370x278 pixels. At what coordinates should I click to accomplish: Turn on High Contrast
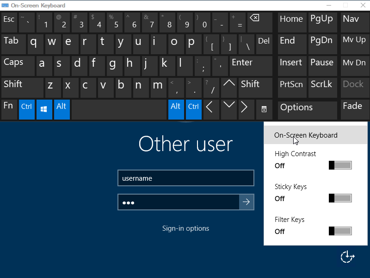(x=340, y=165)
